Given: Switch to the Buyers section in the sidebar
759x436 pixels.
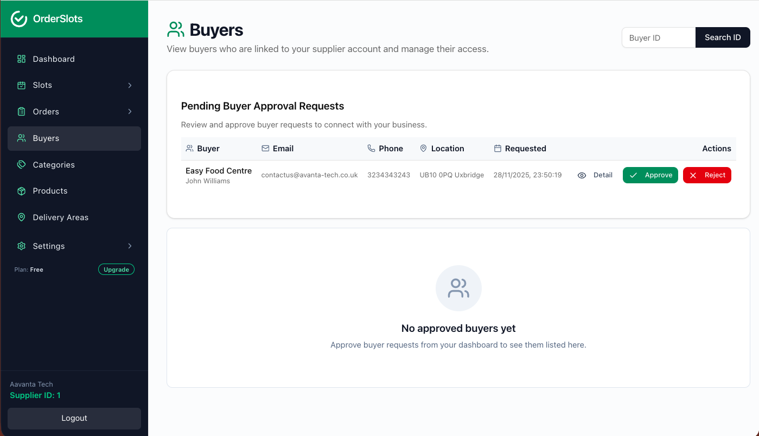Looking at the screenshot, I should pos(74,138).
